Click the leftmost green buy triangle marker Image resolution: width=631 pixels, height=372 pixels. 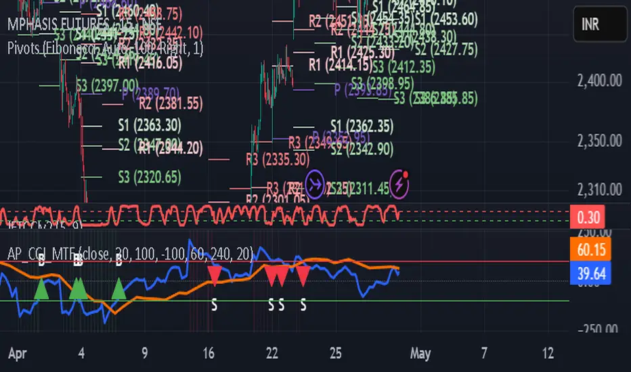point(41,289)
